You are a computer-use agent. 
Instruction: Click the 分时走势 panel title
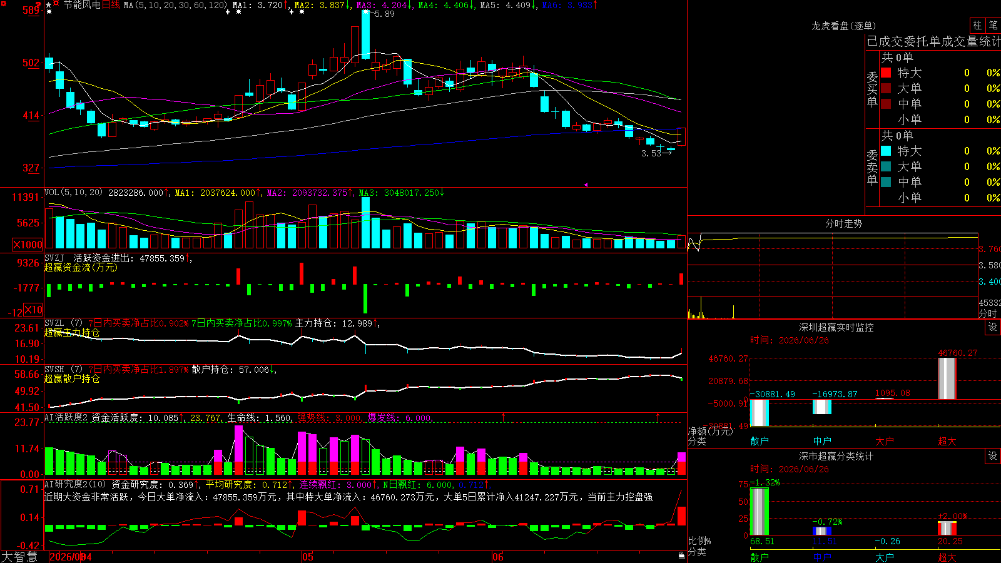[844, 223]
